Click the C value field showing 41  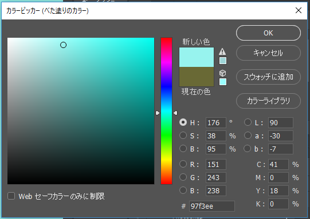click(278, 164)
